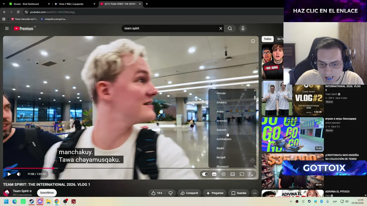Switch to theater mode

pyautogui.click(x=233, y=174)
